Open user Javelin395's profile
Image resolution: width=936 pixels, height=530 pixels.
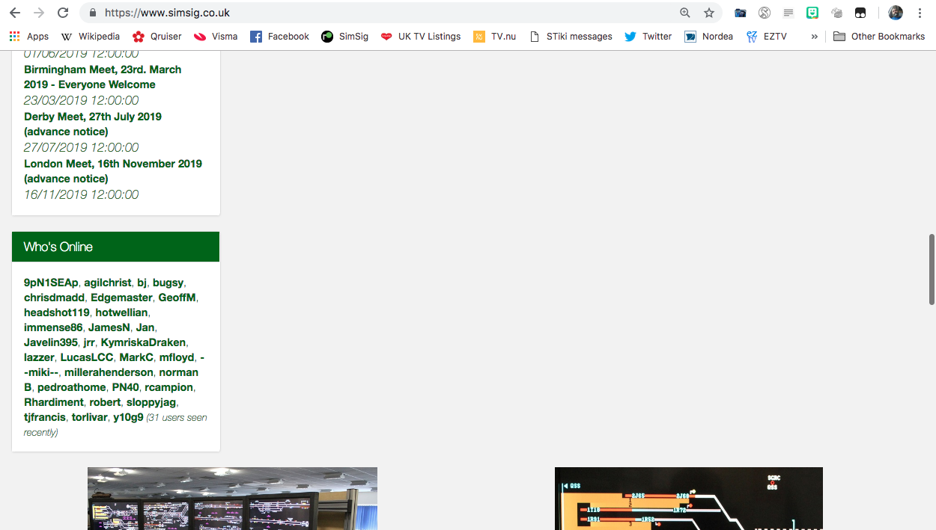click(51, 342)
